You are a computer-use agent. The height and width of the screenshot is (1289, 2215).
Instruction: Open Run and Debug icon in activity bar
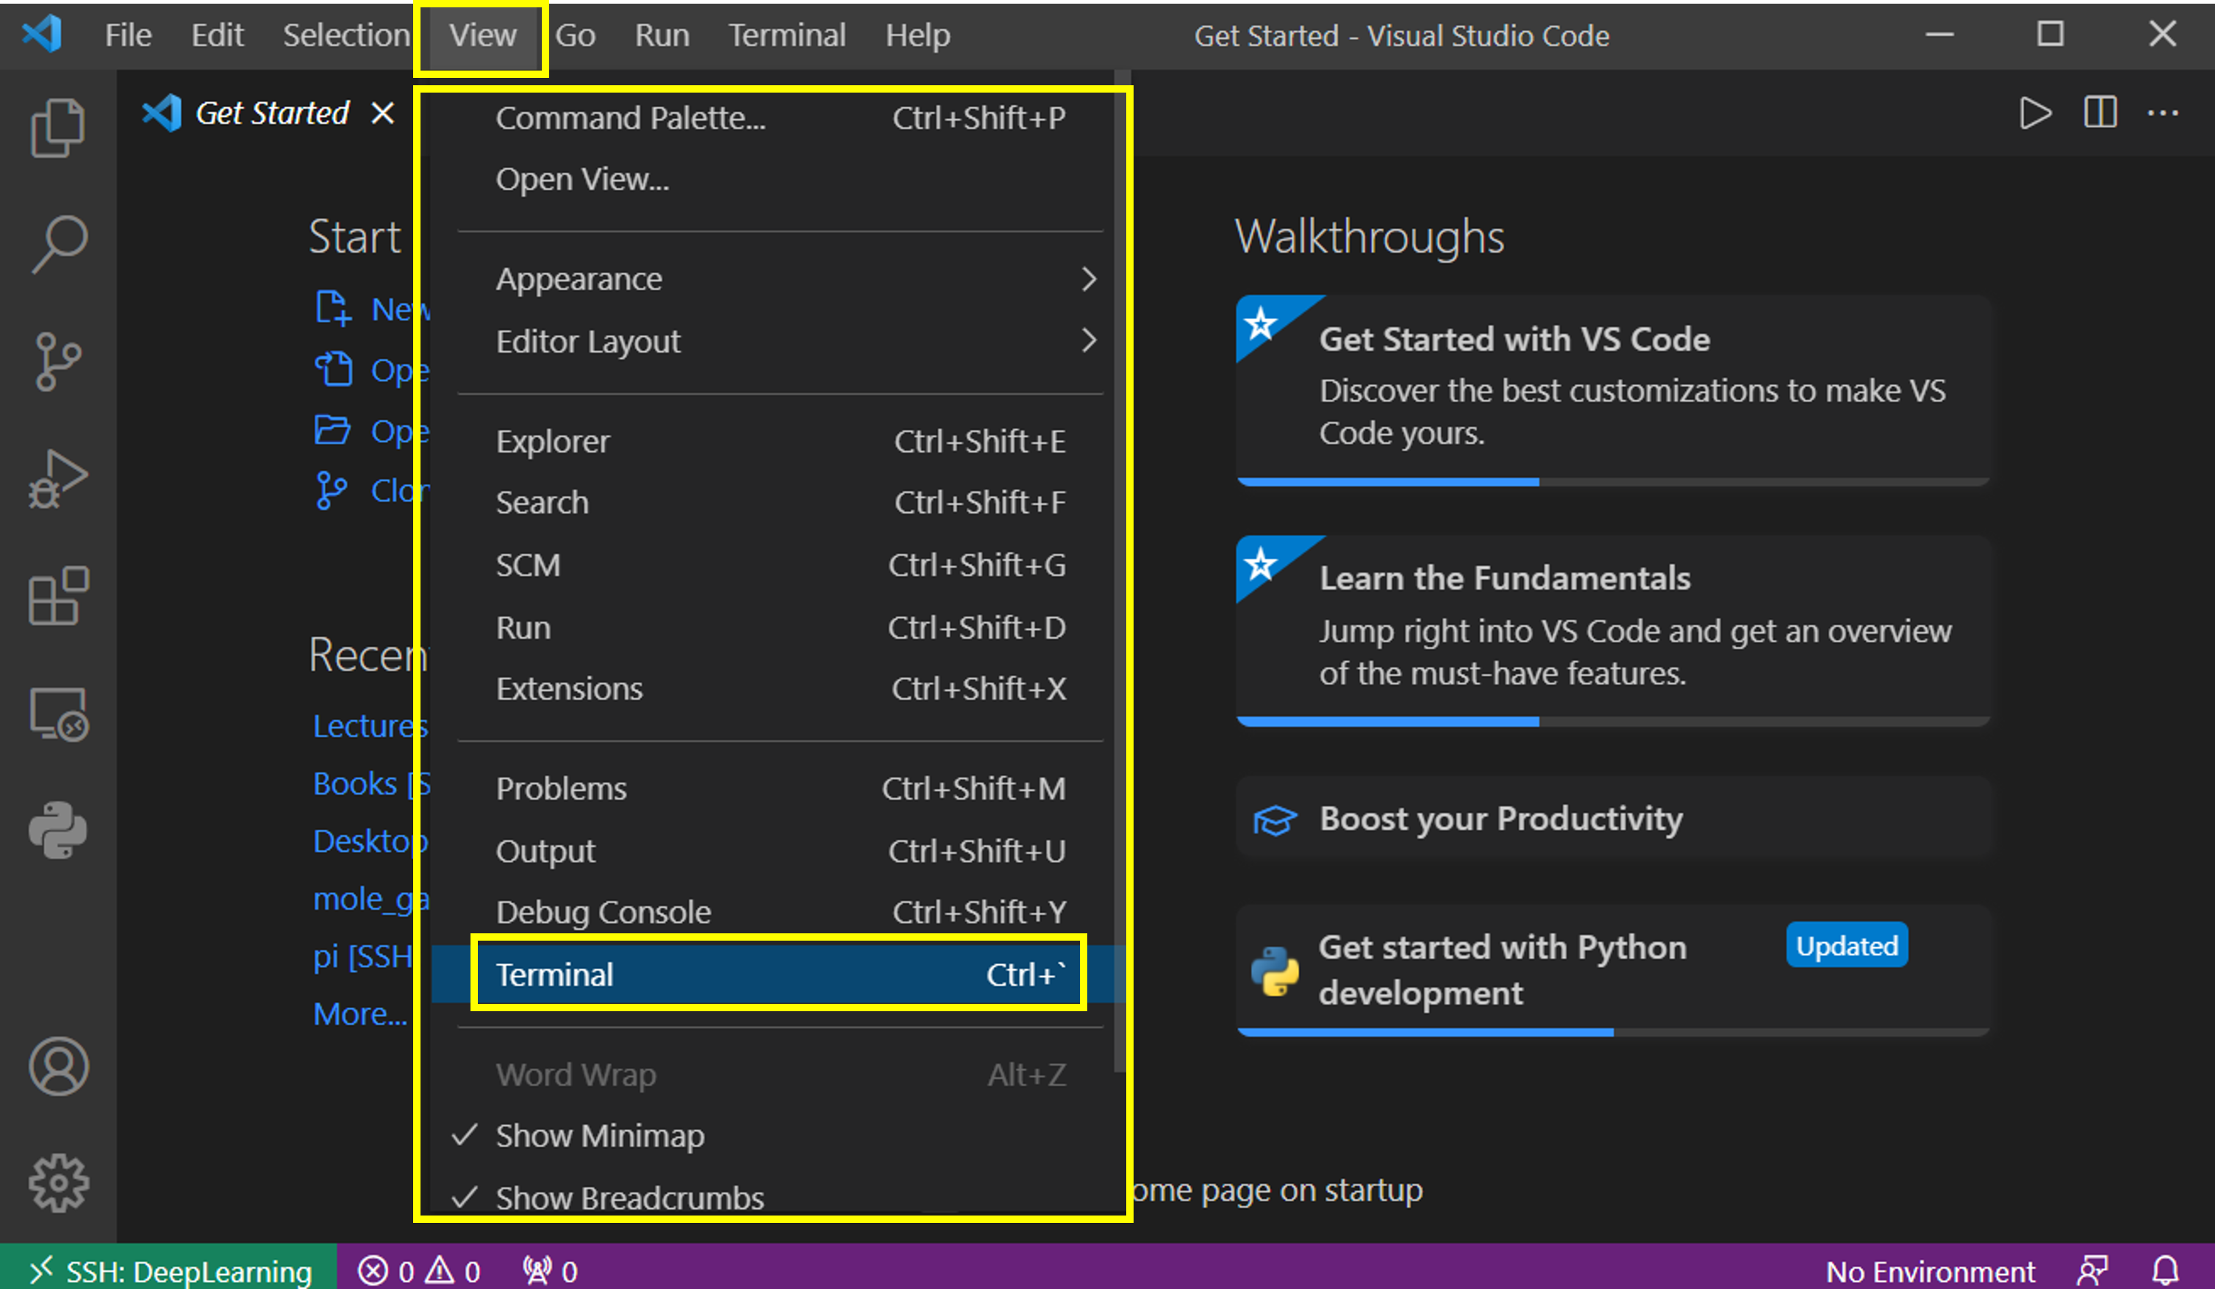point(58,479)
